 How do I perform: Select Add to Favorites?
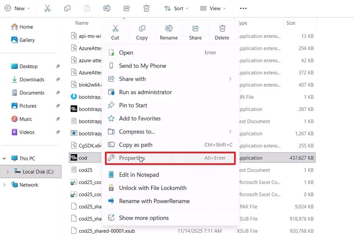[x=170, y=118]
